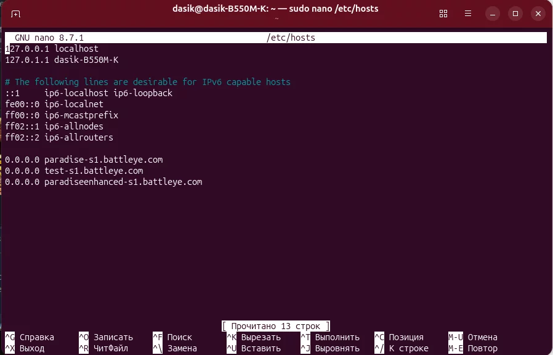The width and height of the screenshot is (553, 355).
Task: Click the ^\ Замена shortcut
Action: 175,349
